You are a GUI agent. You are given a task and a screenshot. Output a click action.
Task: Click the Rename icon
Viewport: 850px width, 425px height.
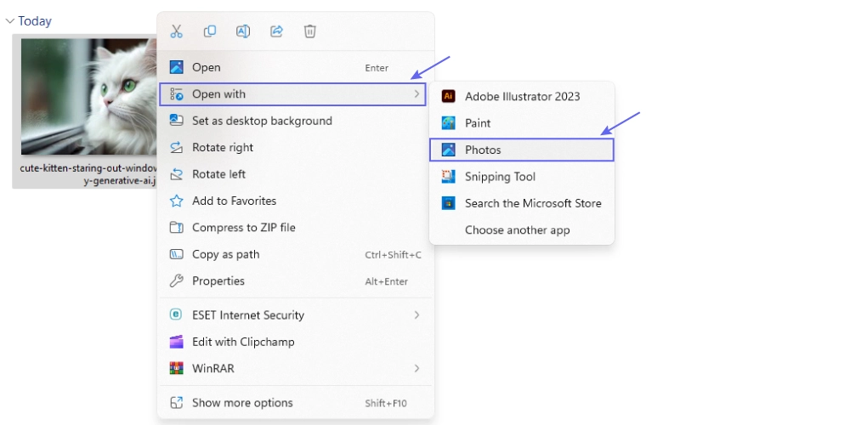(x=243, y=31)
